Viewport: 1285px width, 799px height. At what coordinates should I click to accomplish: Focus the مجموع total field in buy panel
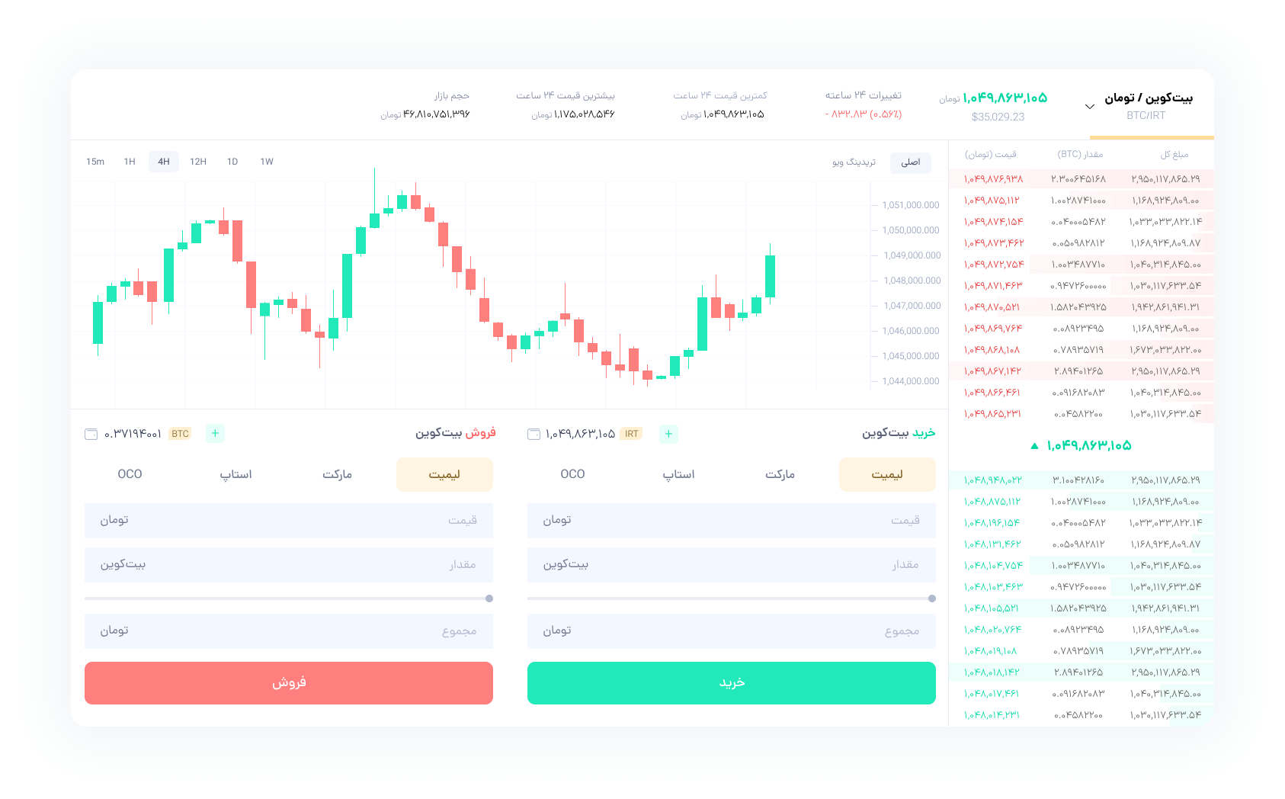732,631
